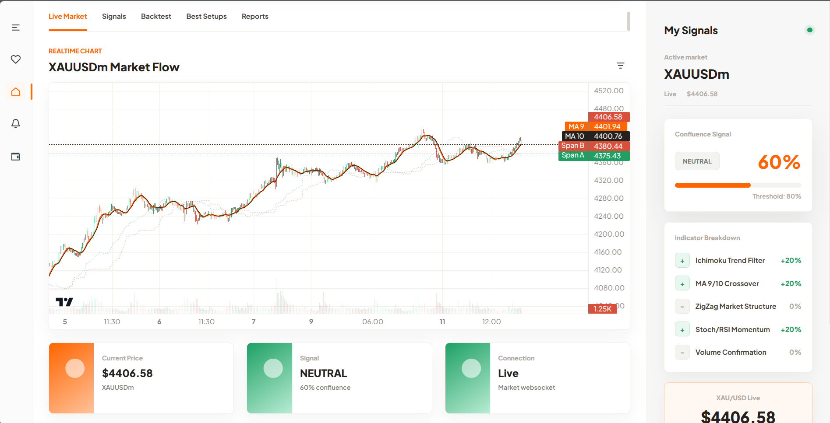The width and height of the screenshot is (830, 423).
Task: Click the Threshold: 80% text
Action: point(777,196)
